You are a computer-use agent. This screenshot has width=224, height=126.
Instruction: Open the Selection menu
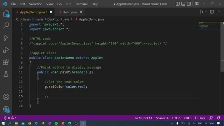click(36, 4)
